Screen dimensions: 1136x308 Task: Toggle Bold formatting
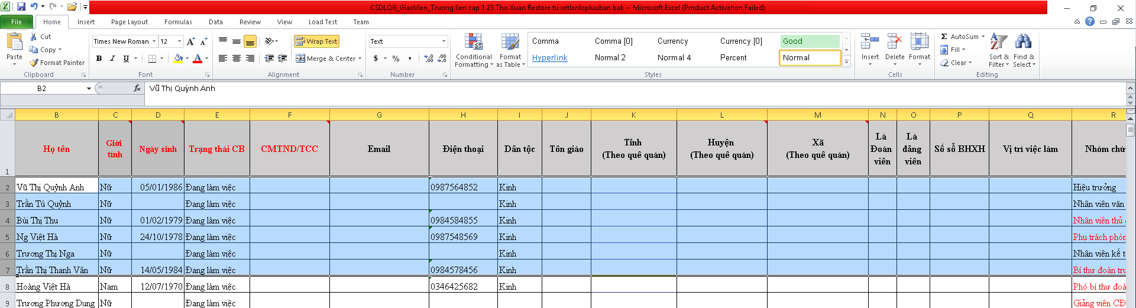click(99, 59)
